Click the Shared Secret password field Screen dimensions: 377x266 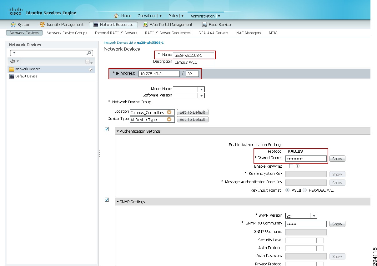tap(306, 159)
